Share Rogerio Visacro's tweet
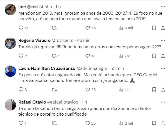 coord(163,56)
